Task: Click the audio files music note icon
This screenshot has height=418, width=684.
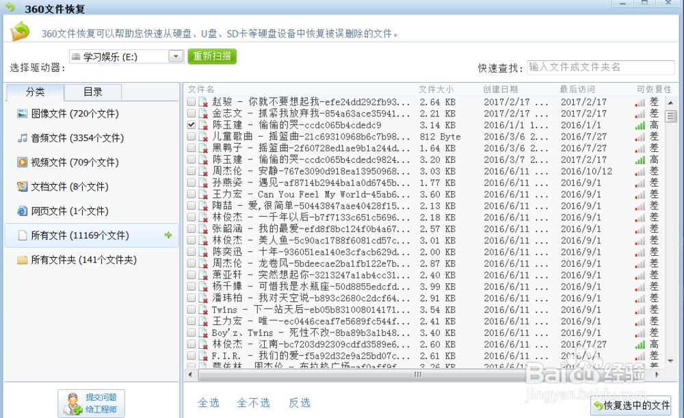Action: 23,138
